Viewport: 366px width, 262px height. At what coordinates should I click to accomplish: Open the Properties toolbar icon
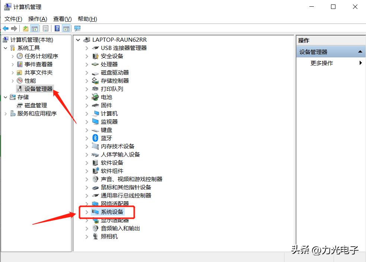coord(46,28)
